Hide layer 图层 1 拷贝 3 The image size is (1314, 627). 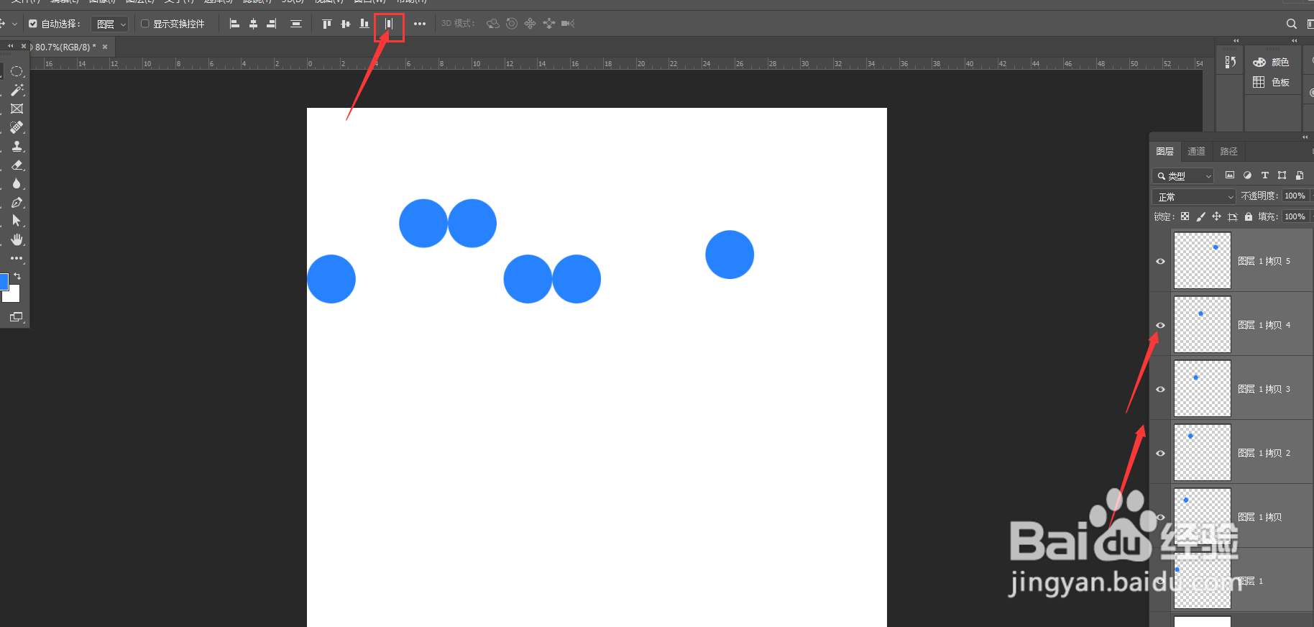pos(1160,389)
